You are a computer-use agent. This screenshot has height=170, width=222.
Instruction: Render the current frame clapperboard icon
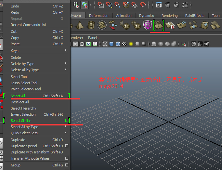(x=167, y=5)
